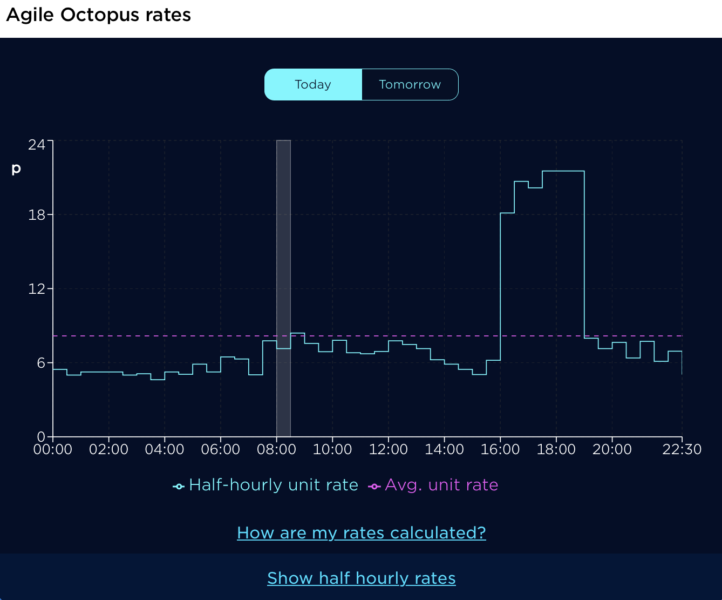Switch to the Tomorrow tab

point(410,84)
